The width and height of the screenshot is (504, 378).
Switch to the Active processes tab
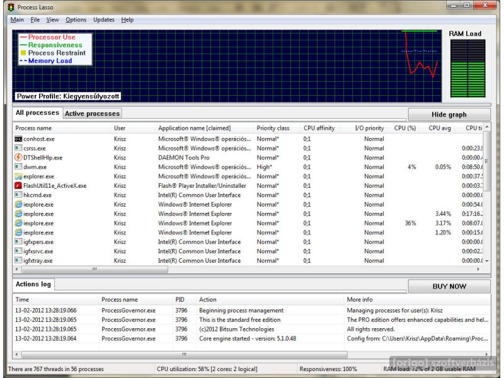point(92,113)
